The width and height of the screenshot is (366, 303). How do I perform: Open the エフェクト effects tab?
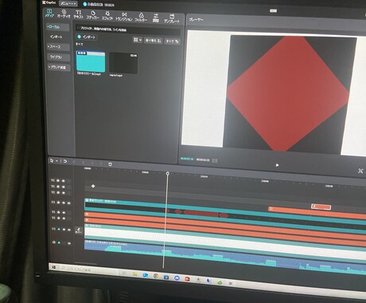pyautogui.click(x=107, y=16)
